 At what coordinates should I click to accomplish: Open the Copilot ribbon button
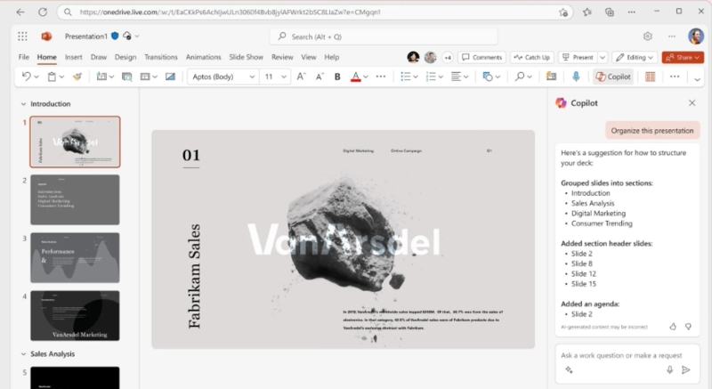613,77
